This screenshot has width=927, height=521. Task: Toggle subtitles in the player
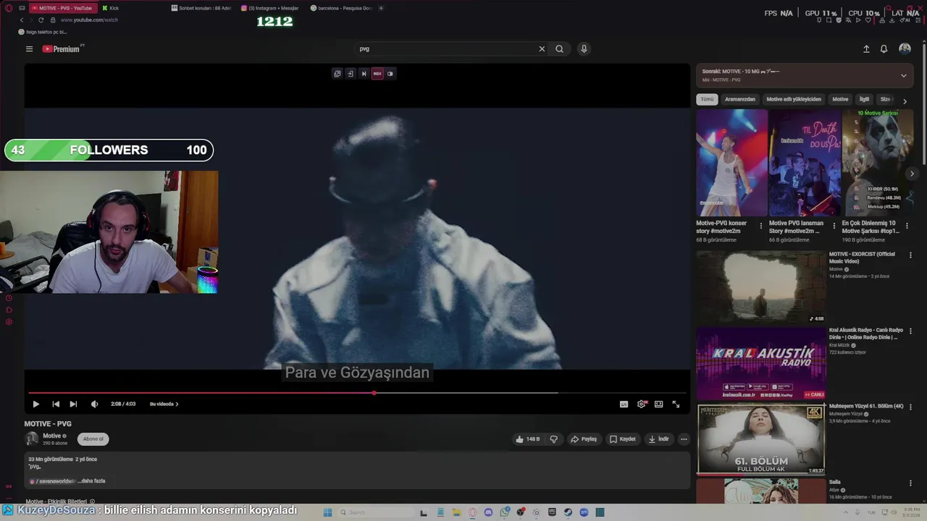624,404
